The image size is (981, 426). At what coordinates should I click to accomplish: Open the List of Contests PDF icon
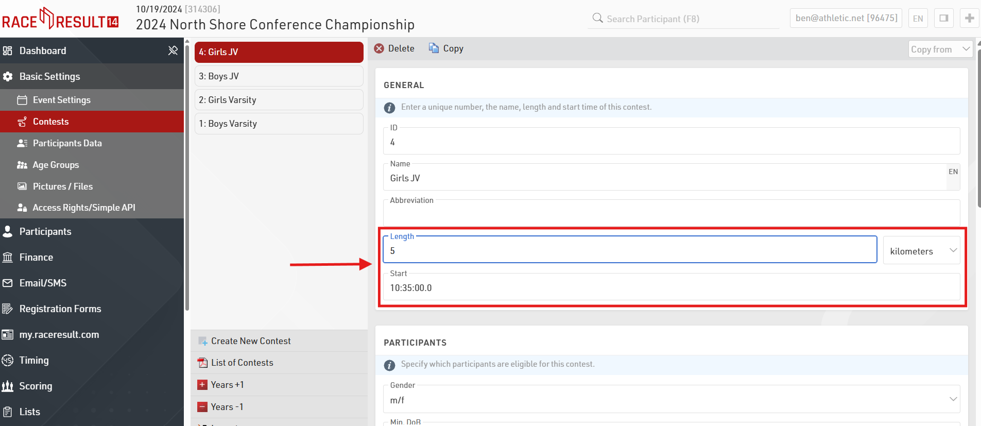click(202, 363)
